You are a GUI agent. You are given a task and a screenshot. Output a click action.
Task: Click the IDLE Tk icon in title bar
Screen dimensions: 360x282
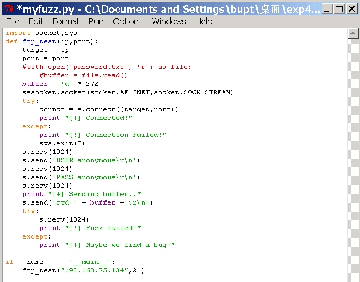coord(8,8)
